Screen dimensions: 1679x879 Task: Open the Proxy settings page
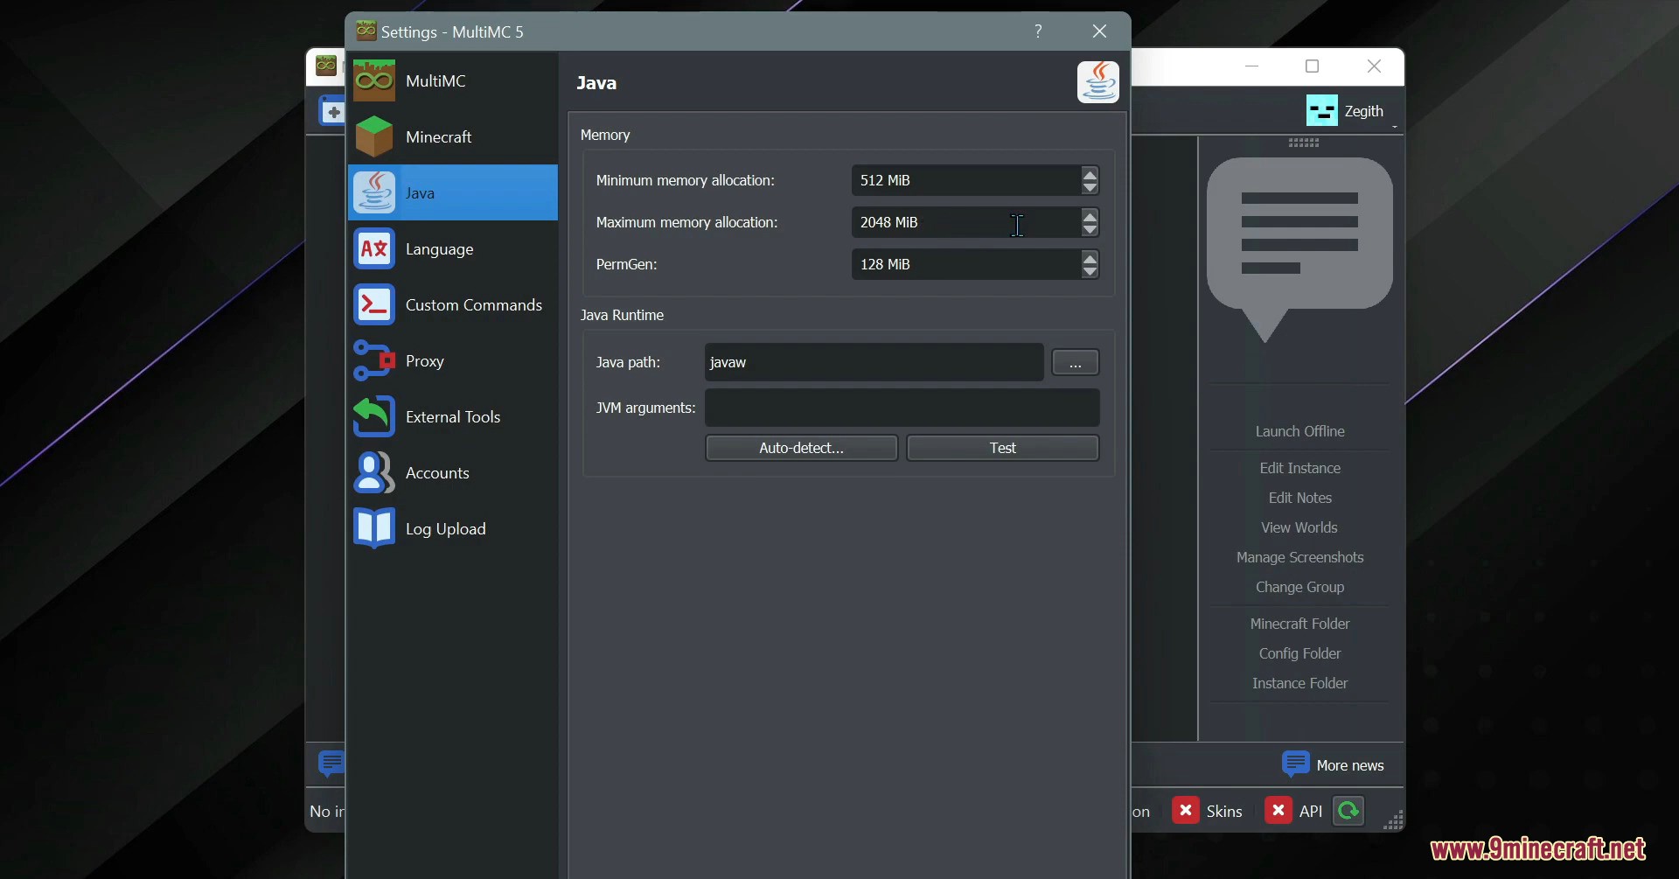tap(453, 360)
